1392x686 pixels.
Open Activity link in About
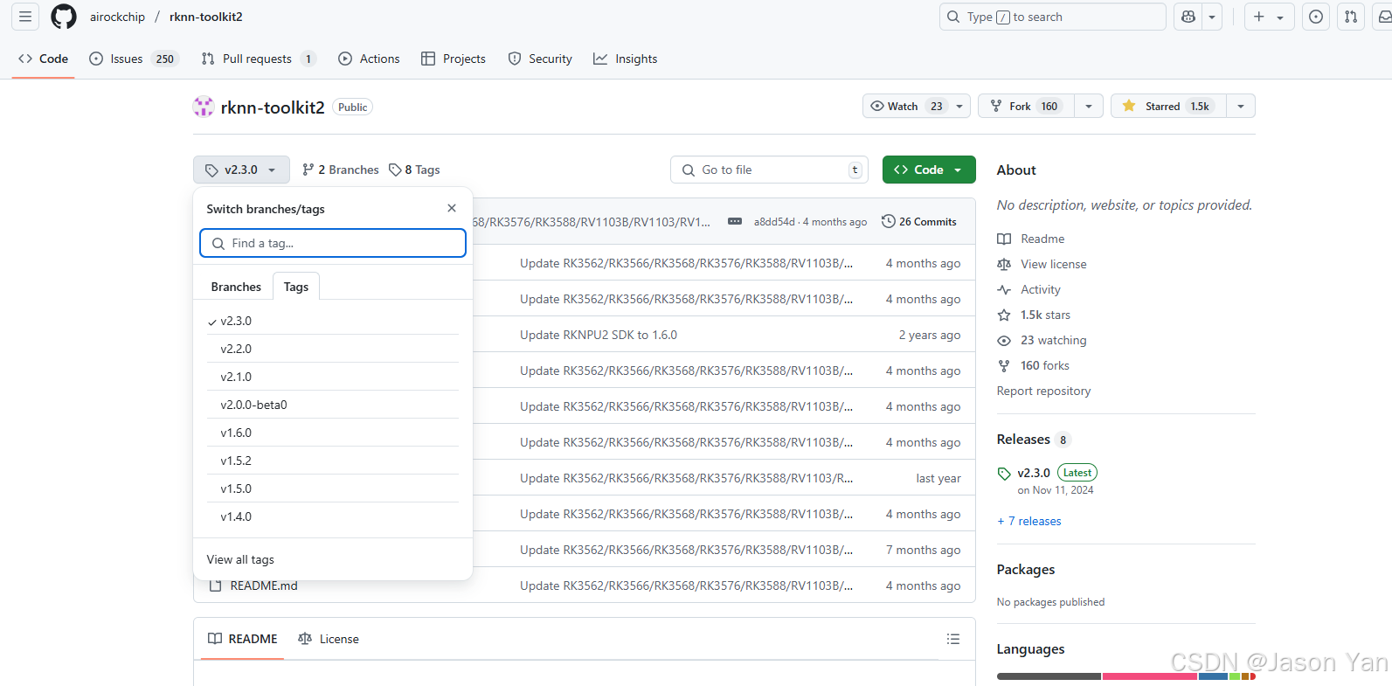(1029, 289)
